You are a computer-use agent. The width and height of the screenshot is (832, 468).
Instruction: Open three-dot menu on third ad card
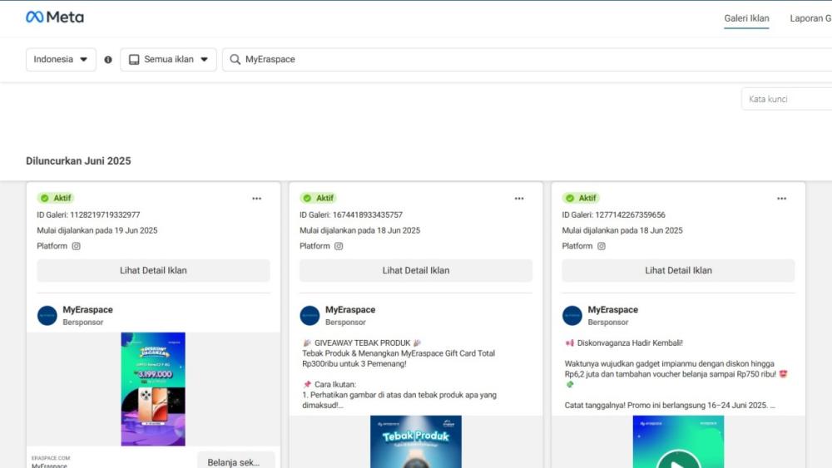tap(781, 199)
